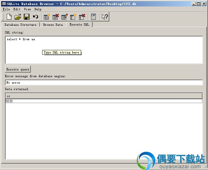The width and height of the screenshot is (208, 170).
Task: Revert changes with the undo arrow icon
Action: pyautogui.click(x=35, y=17)
